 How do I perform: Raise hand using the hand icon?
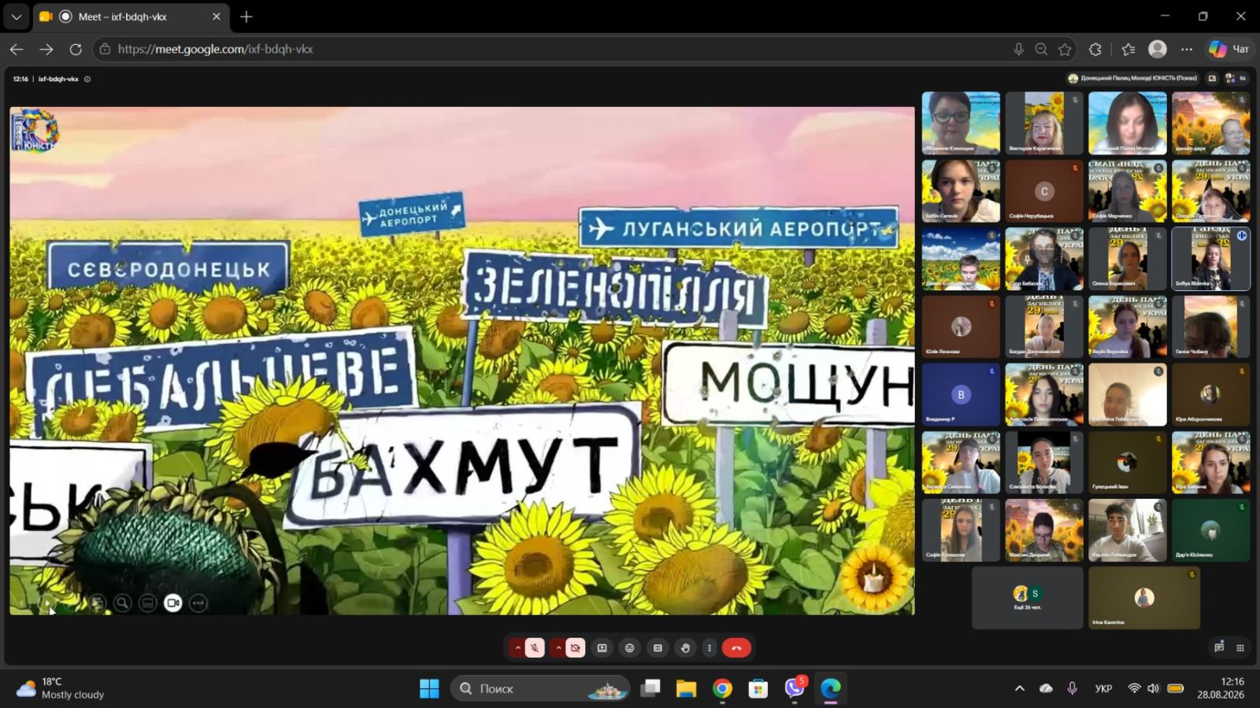click(x=685, y=648)
